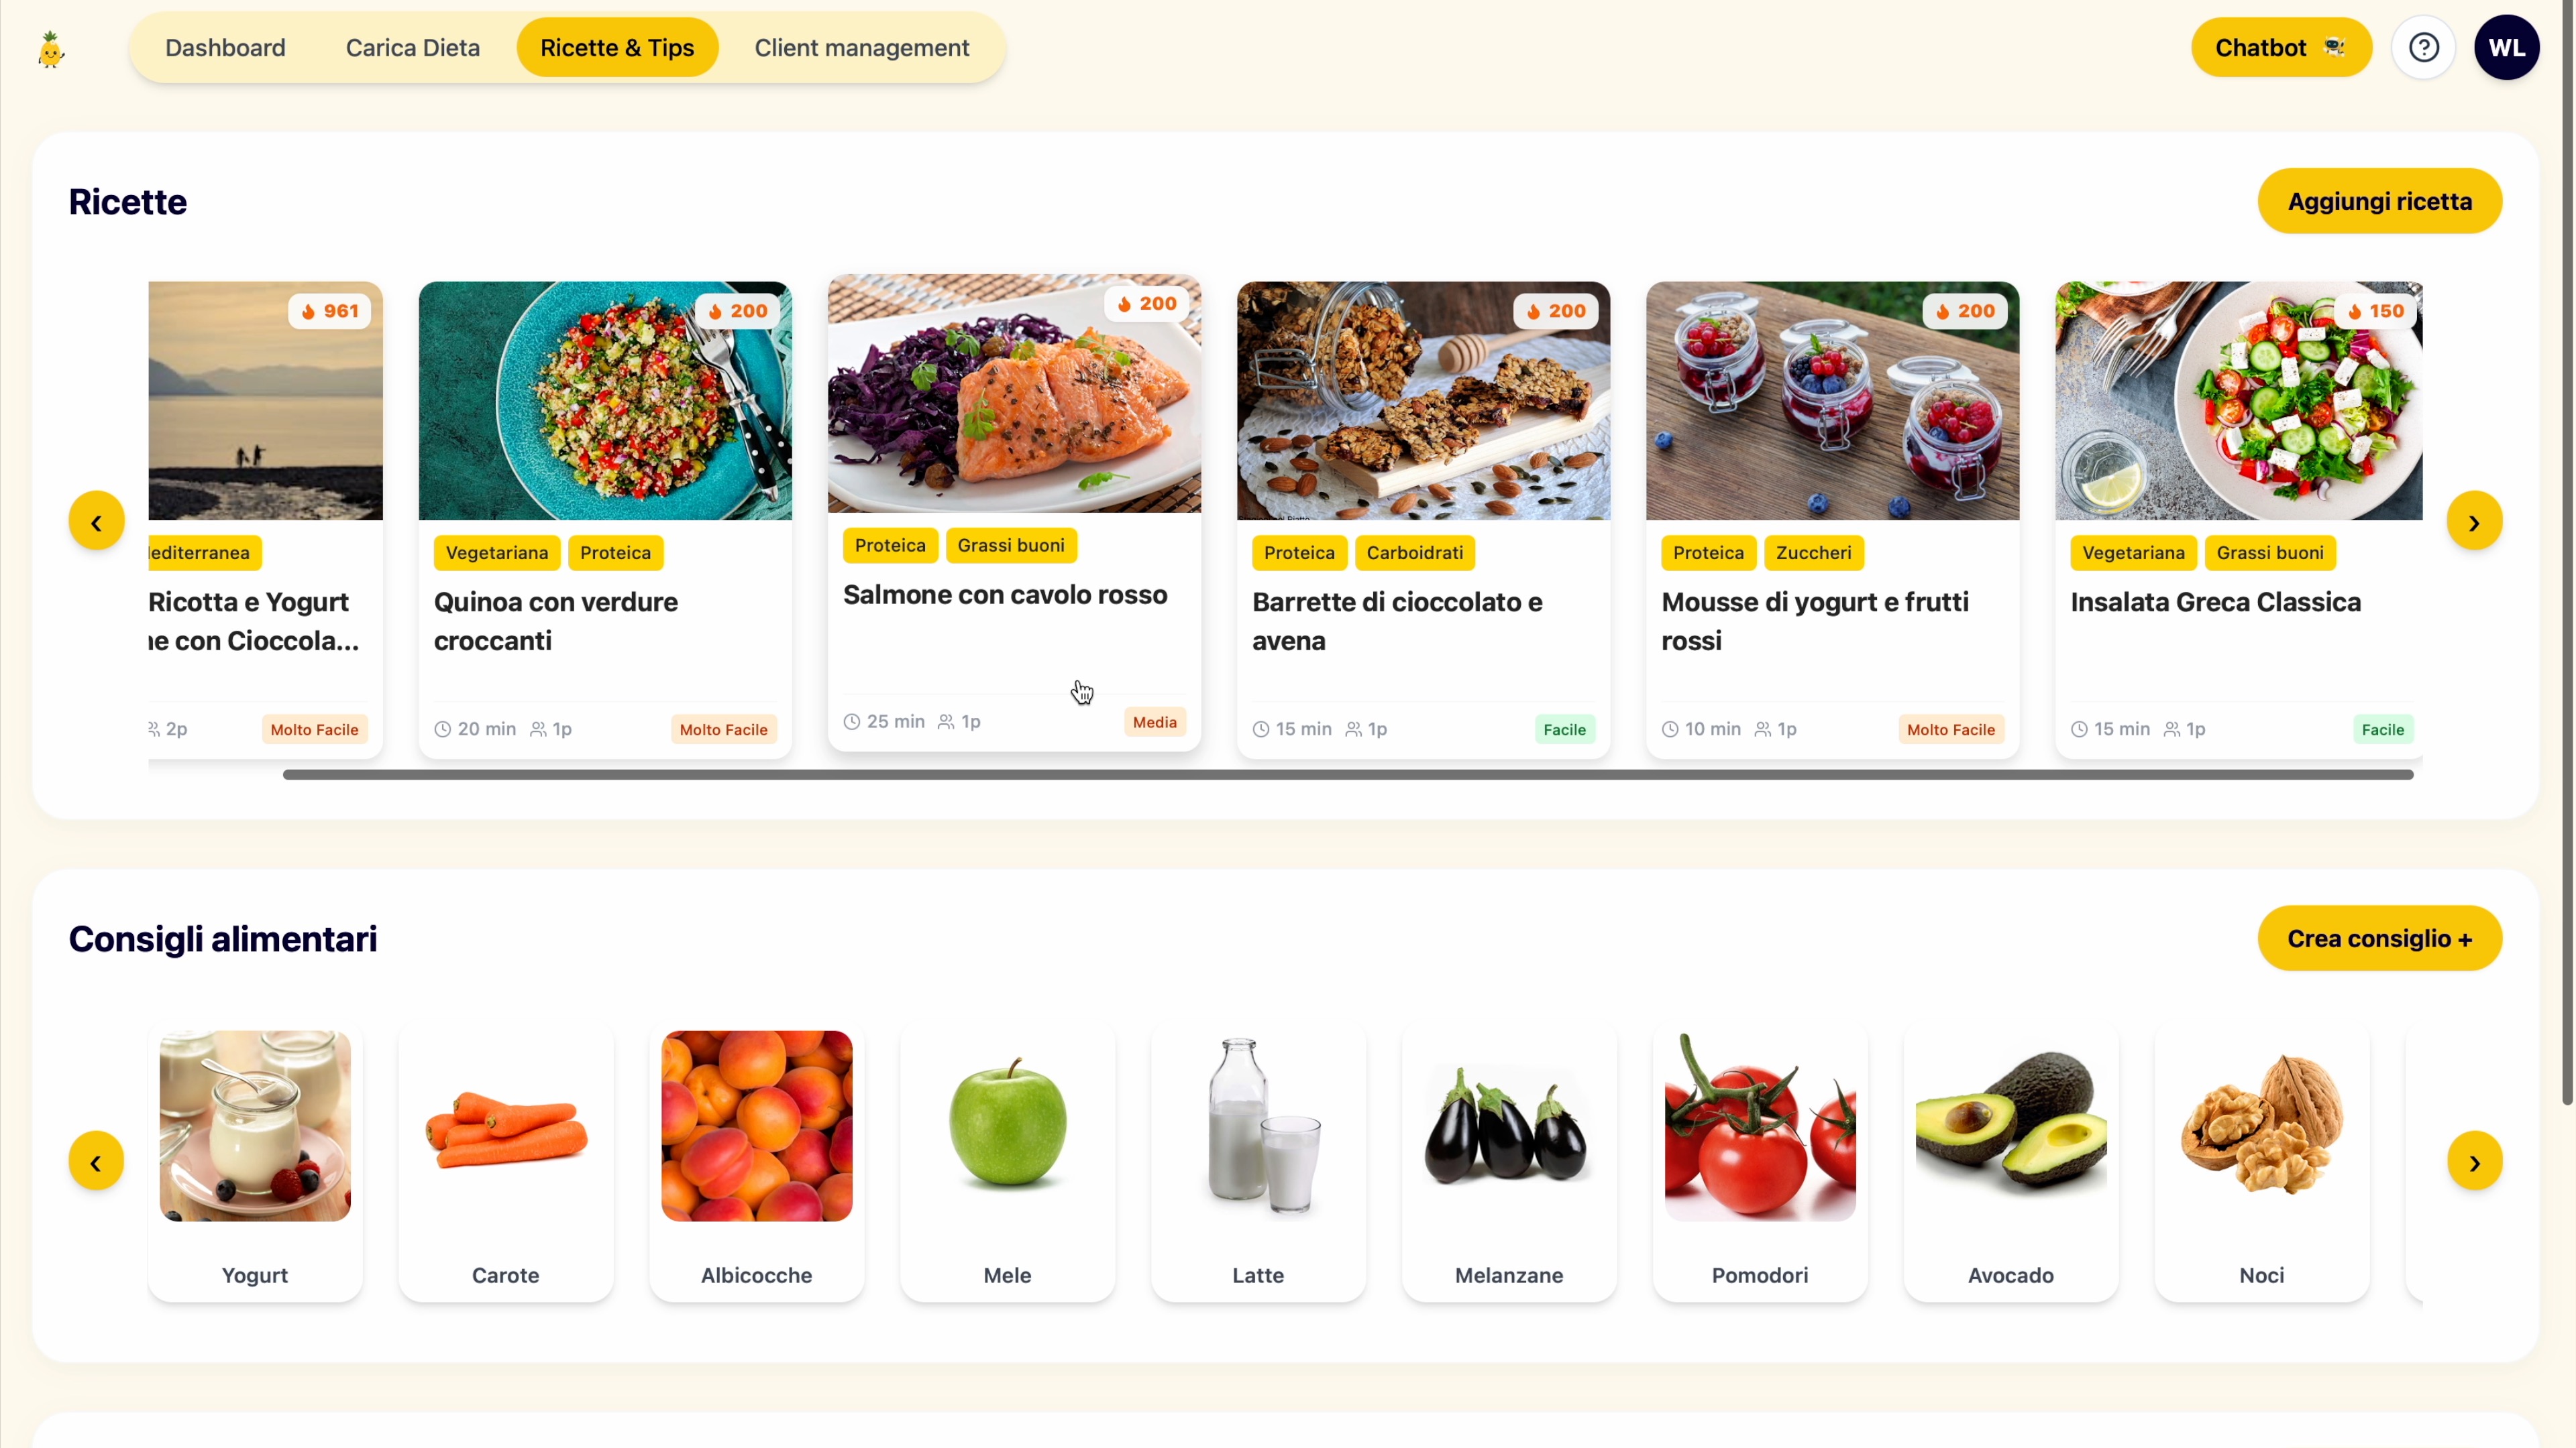
Task: Show previous recipes with the left arrow
Action: 96,522
